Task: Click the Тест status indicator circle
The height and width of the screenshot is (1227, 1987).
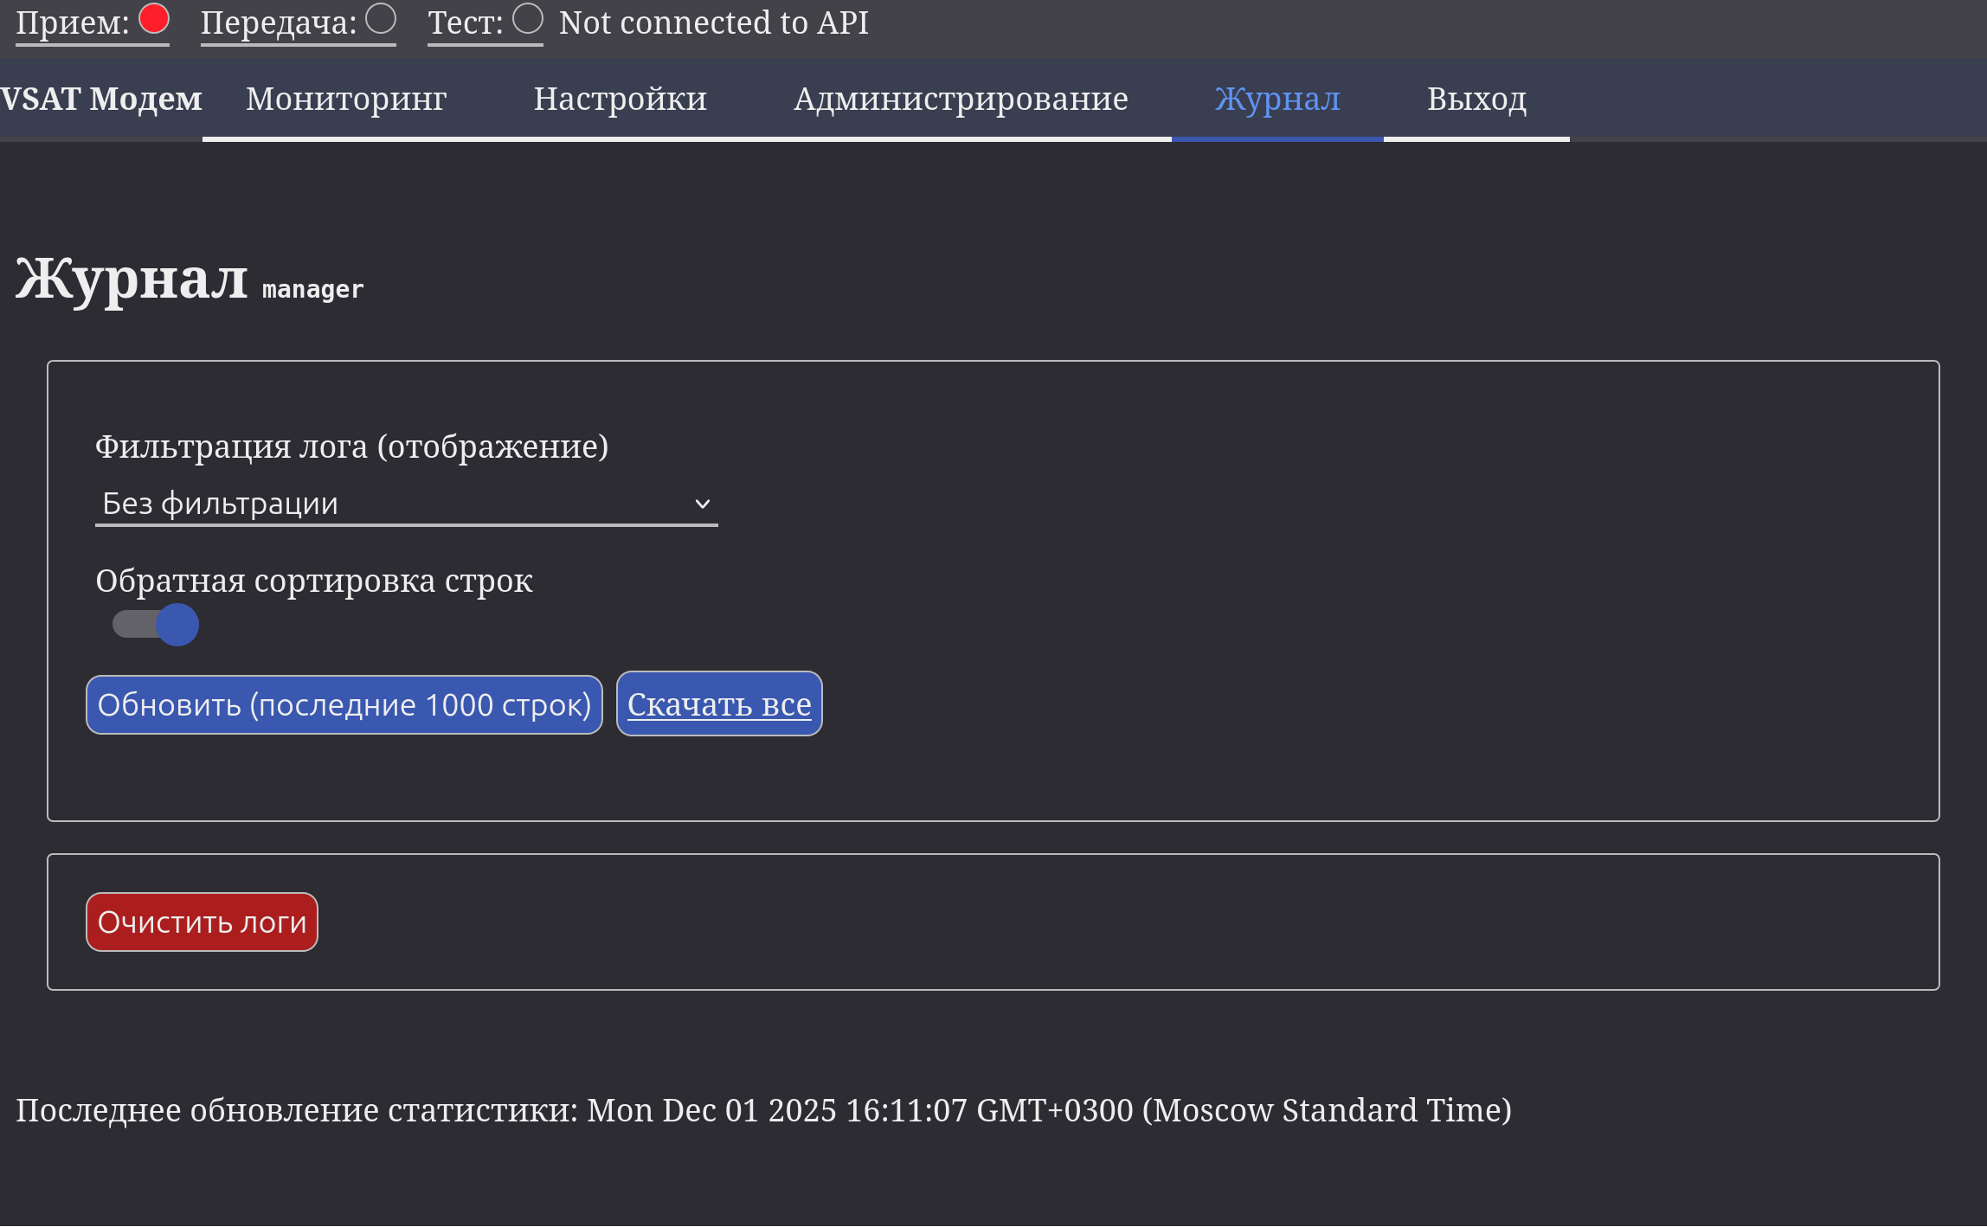Action: tap(528, 19)
